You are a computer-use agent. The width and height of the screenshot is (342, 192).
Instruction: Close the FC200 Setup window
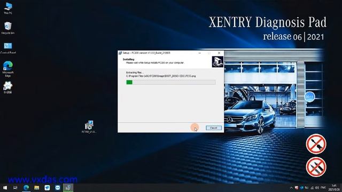pos(219,53)
